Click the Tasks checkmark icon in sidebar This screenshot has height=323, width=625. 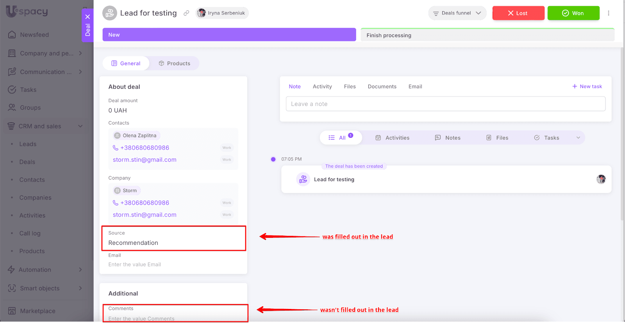[x=12, y=90]
